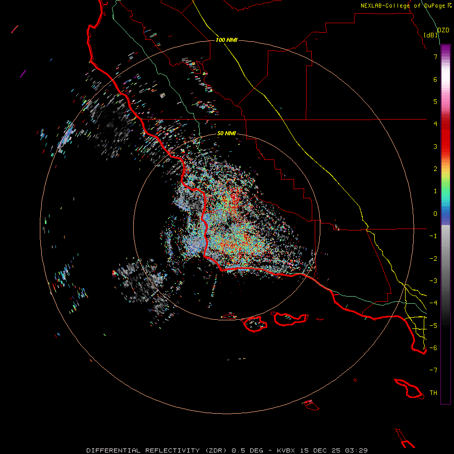Click the '-5' value on color scale
Image resolution: width=454 pixels, height=454 pixels.
click(433, 326)
